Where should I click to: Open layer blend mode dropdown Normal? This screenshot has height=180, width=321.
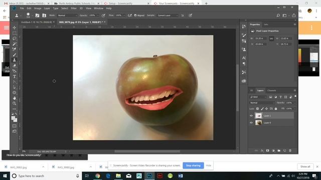pyautogui.click(x=262, y=103)
